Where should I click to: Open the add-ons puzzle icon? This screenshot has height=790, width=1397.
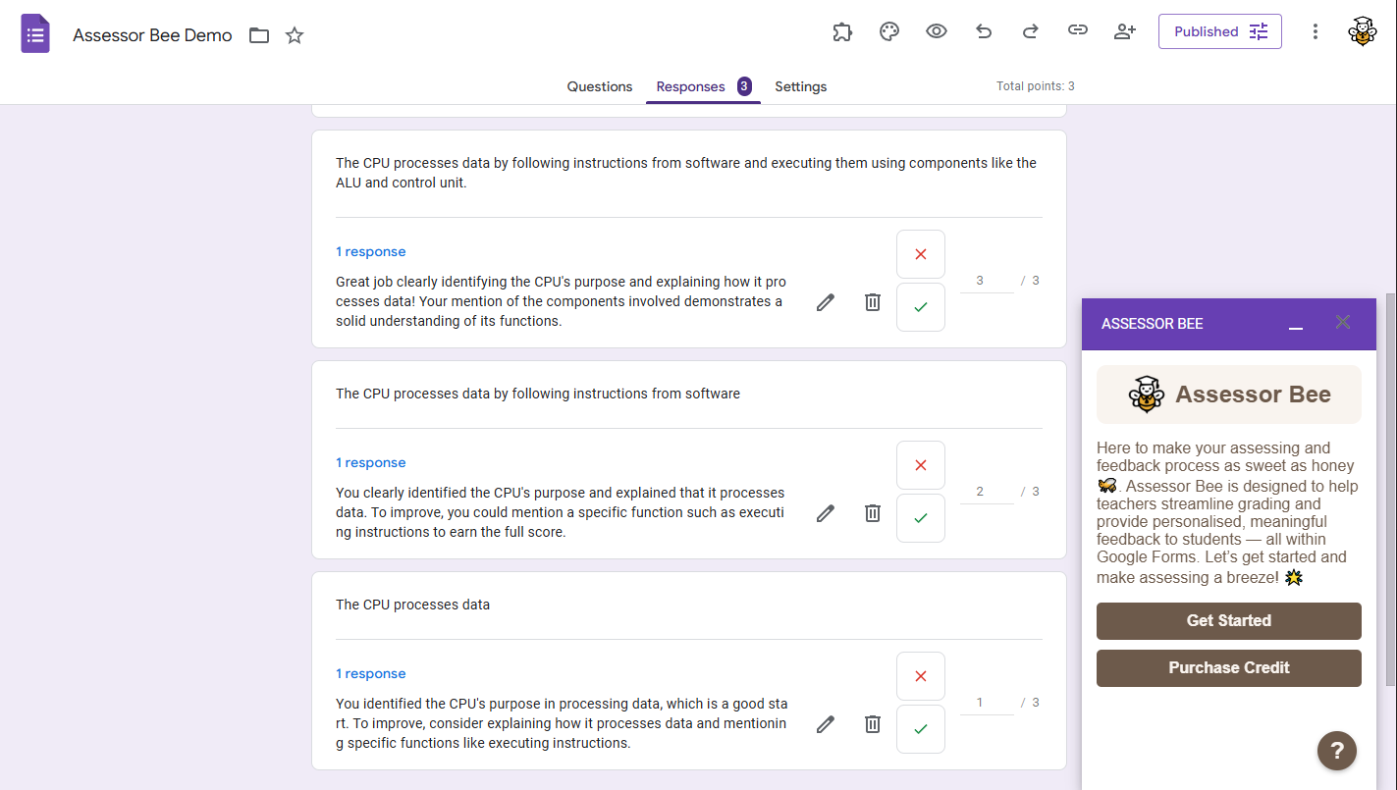tap(842, 31)
